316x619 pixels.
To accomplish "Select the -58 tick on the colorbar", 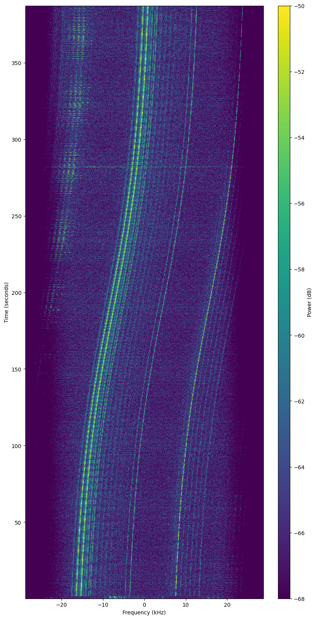I will point(291,269).
